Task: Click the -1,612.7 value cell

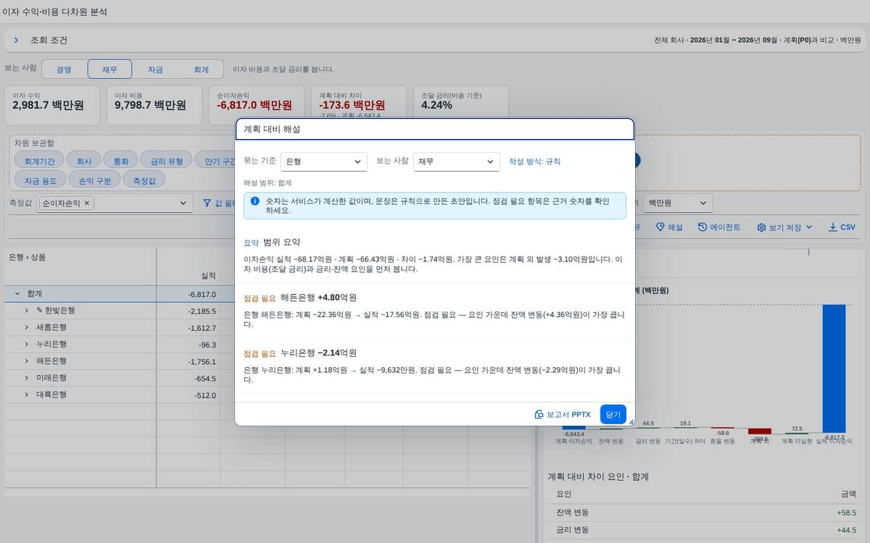Action: tap(188, 328)
